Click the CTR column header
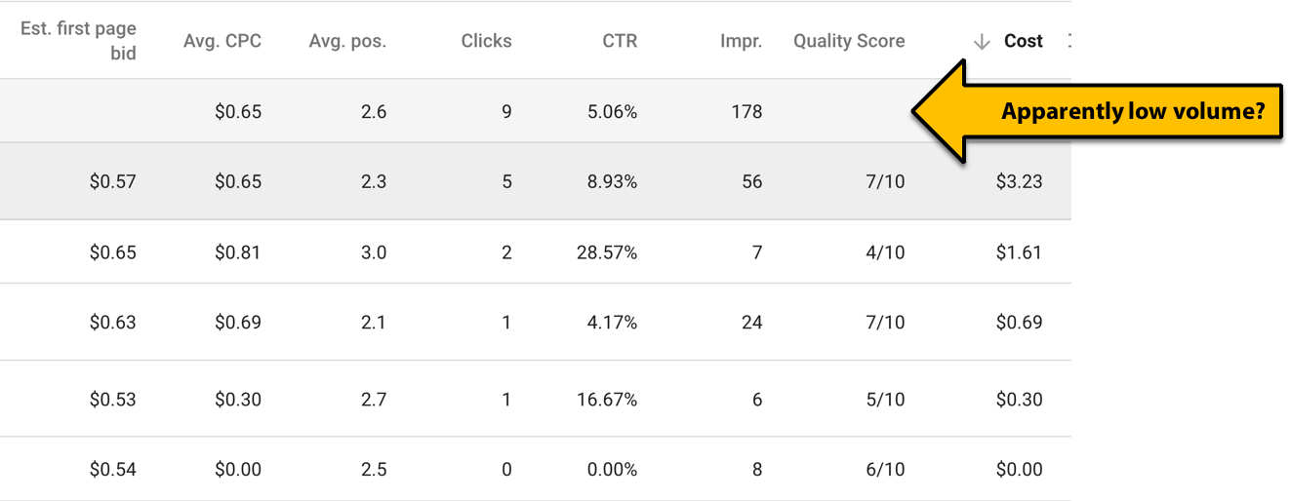This screenshot has height=501, width=1290. coord(620,41)
